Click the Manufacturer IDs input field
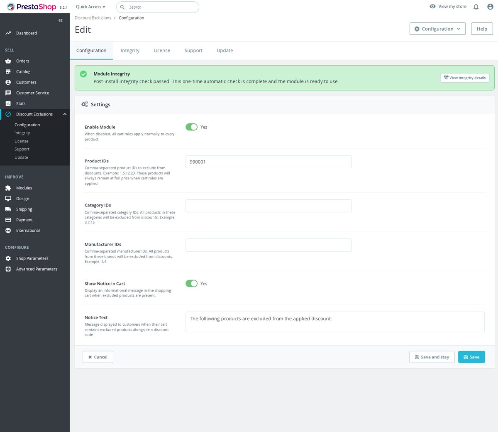 click(269, 245)
